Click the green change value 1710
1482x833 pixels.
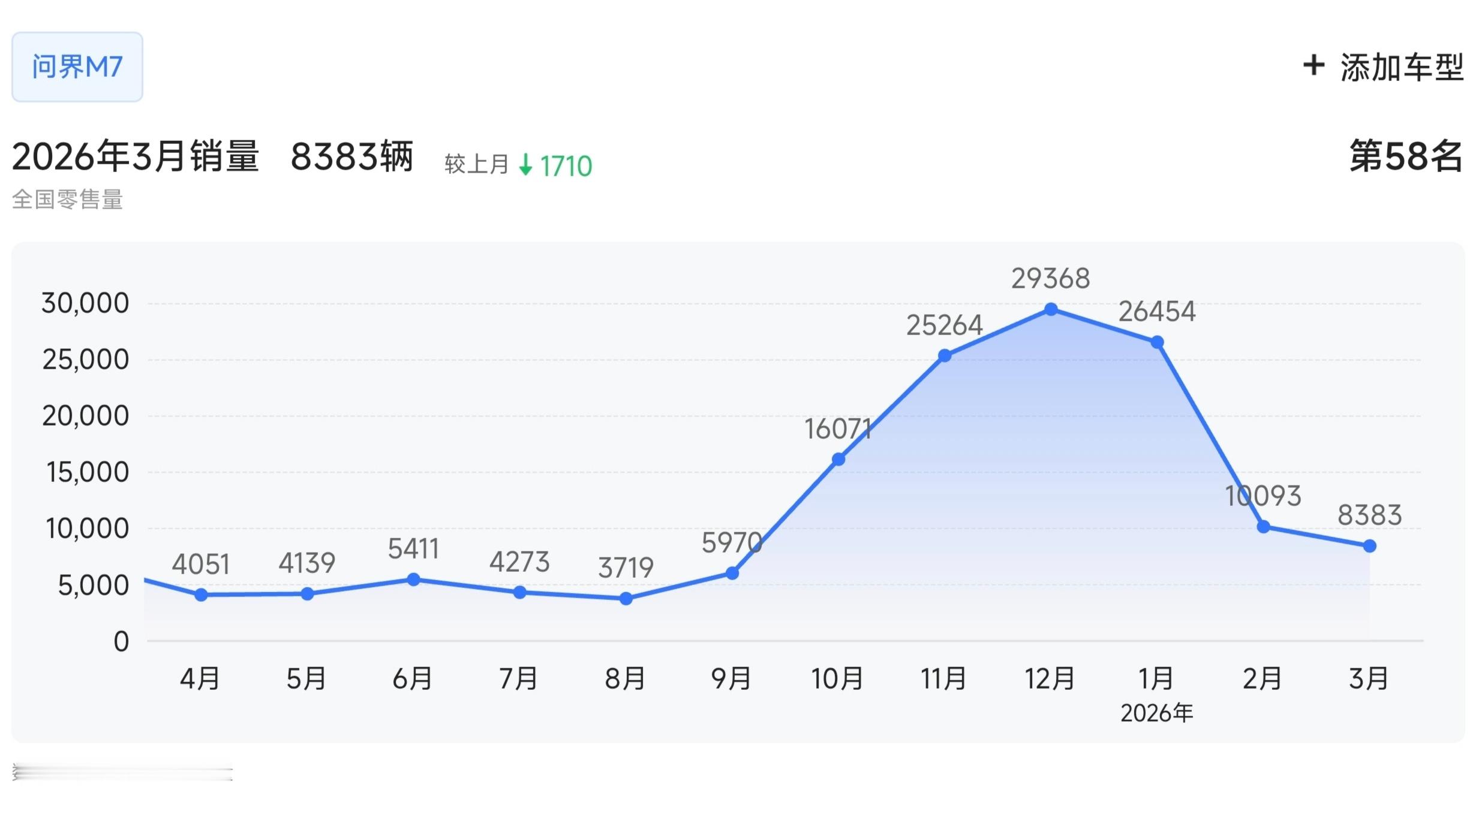click(566, 166)
